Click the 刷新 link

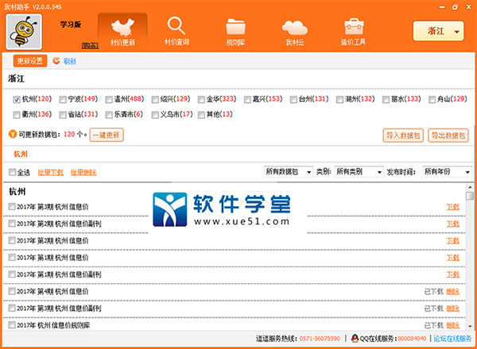coord(70,61)
